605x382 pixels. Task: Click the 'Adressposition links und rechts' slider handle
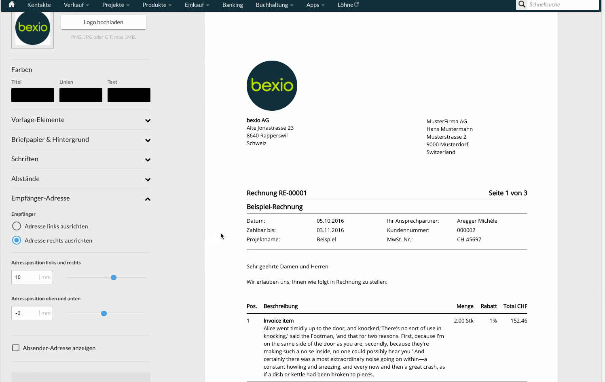pos(114,277)
